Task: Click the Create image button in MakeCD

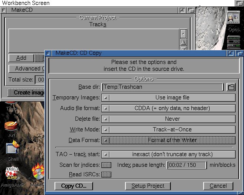Action: click(26, 93)
